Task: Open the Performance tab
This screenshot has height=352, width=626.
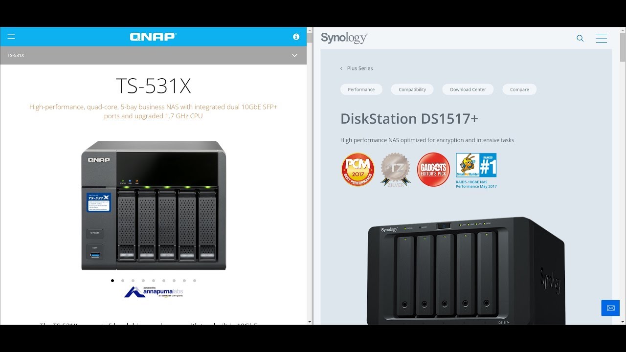Action: 361,89
